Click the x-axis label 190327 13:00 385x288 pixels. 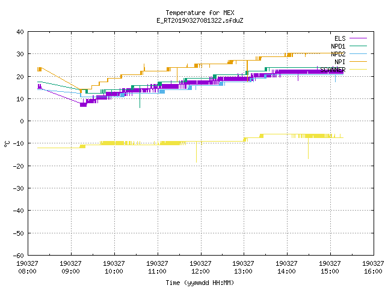pyautogui.click(x=244, y=268)
